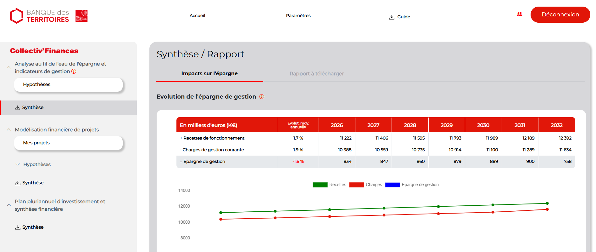Collapse the Modélisation financière de projets section

pyautogui.click(x=9, y=130)
